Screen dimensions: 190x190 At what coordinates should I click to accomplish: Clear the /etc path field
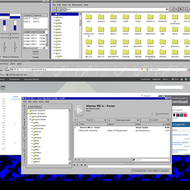click(167, 9)
